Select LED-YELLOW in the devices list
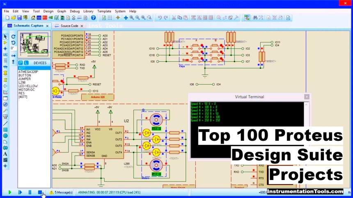This screenshot has height=198, width=353. click(34, 86)
